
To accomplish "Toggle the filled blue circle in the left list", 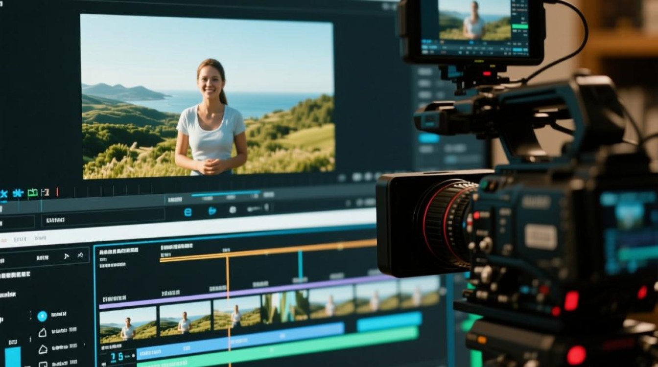I will point(42,316).
